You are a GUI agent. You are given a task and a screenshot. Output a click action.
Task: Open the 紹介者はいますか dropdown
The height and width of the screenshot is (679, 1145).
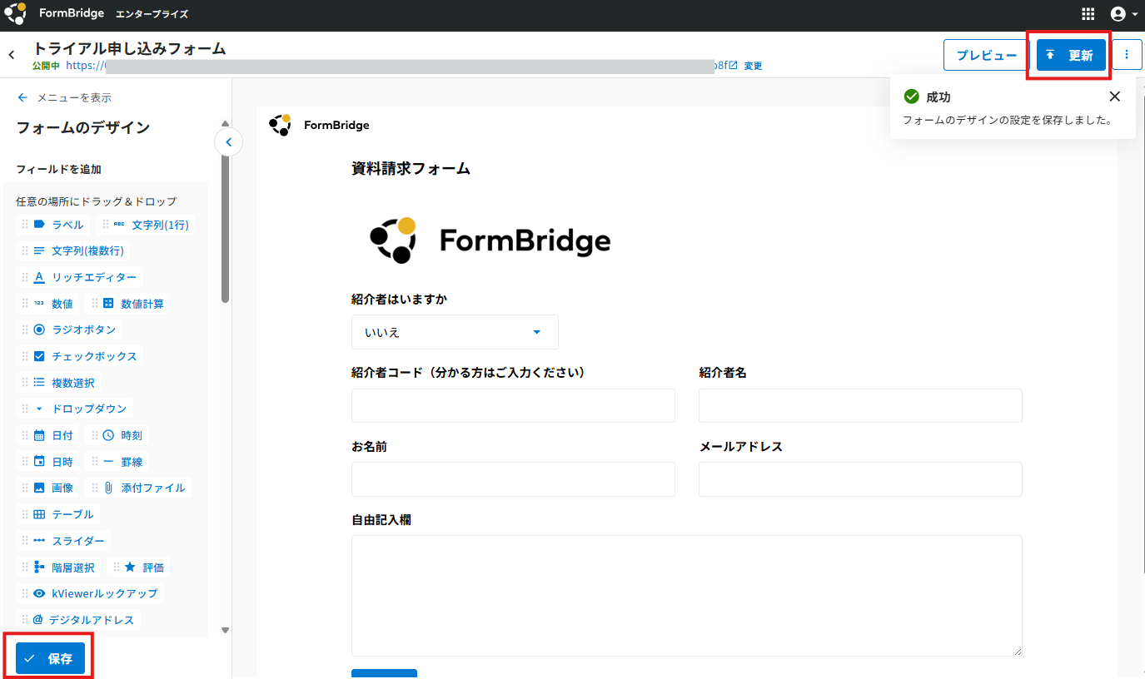click(x=455, y=332)
